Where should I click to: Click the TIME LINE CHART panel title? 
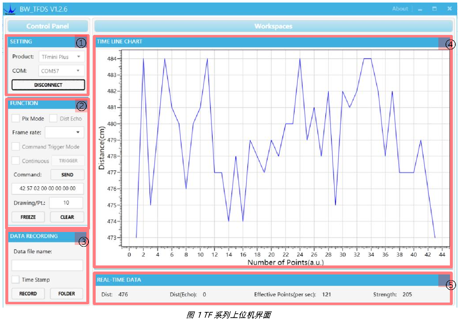pyautogui.click(x=120, y=41)
